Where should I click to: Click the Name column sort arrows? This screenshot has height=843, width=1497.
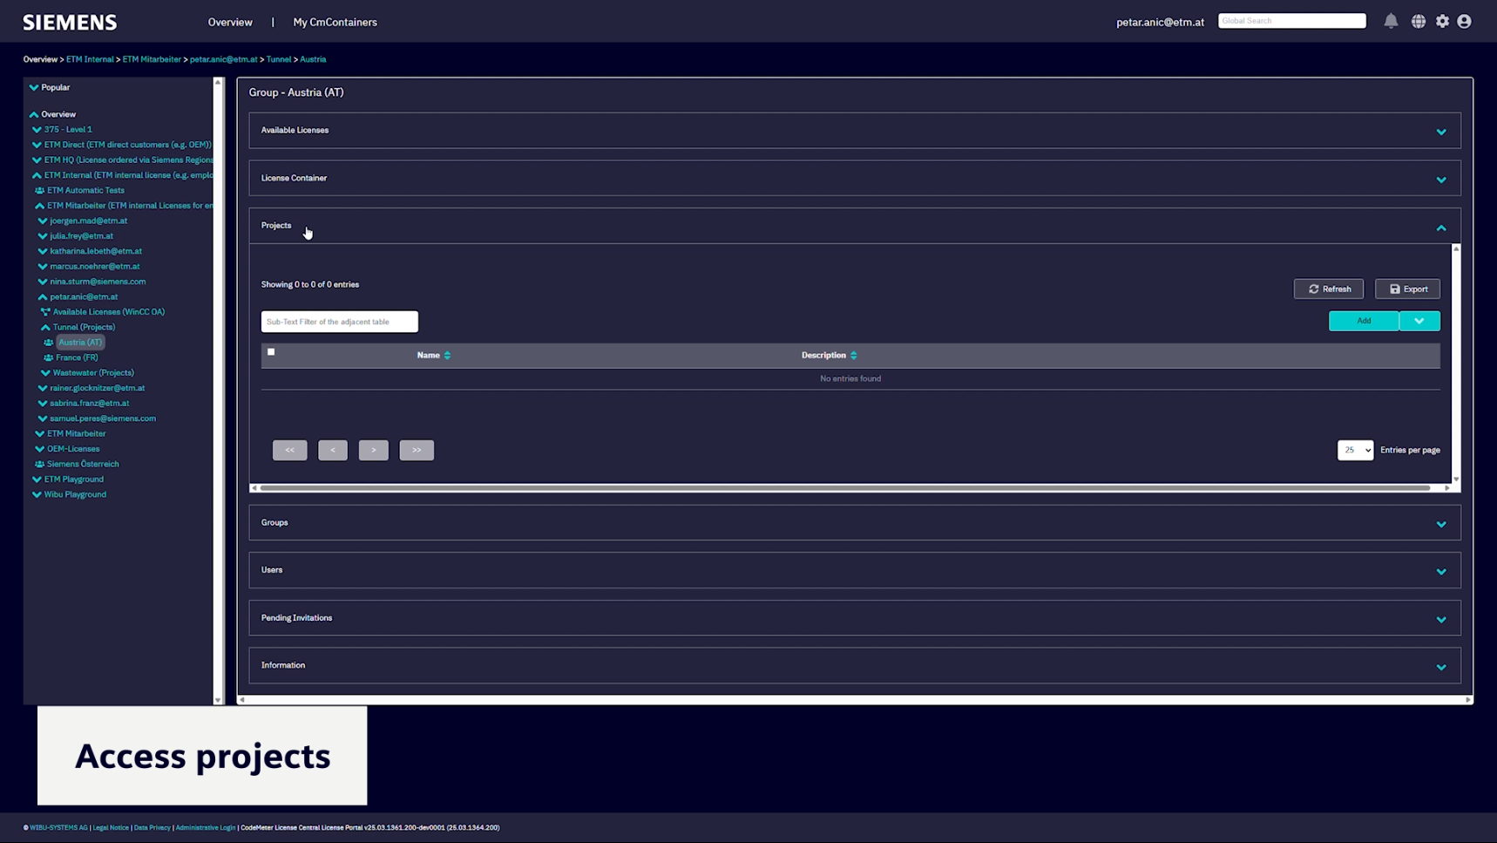pos(448,356)
